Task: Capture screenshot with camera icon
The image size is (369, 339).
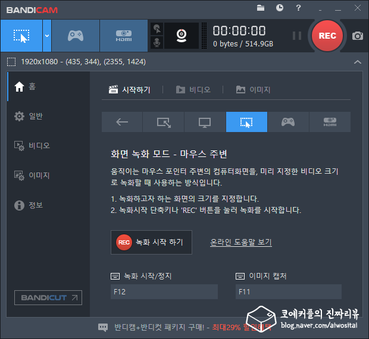Action: (358, 36)
